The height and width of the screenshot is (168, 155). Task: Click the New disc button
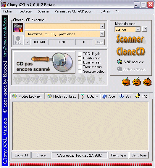[18, 40]
